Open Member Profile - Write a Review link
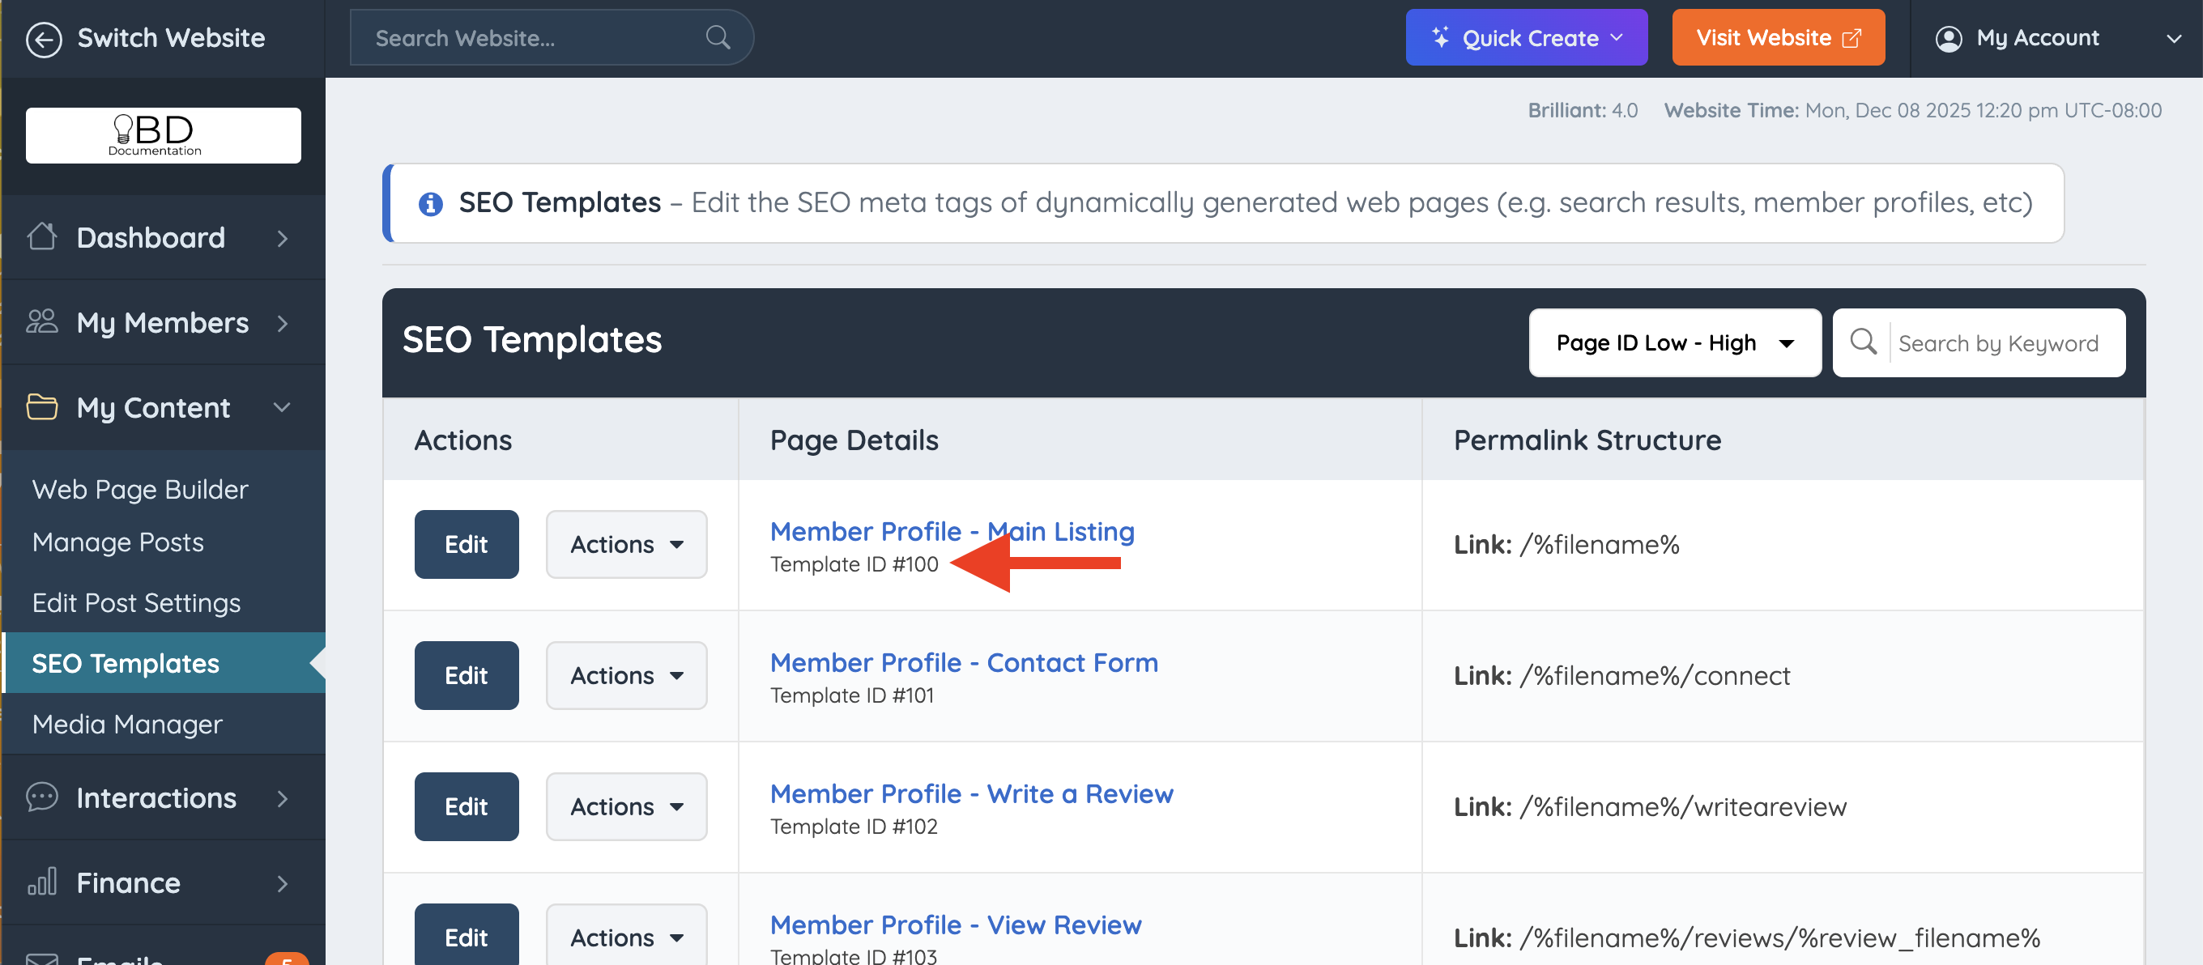 [x=972, y=793]
